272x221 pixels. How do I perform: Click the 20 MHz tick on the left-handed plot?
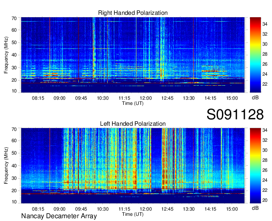coord(14,191)
